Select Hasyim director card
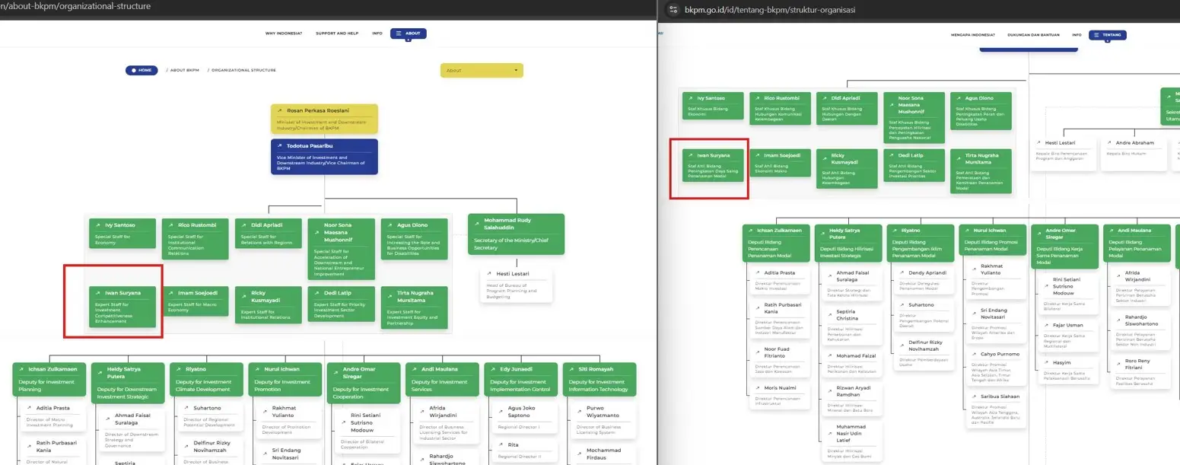This screenshot has height=465, width=1180. 1069,371
